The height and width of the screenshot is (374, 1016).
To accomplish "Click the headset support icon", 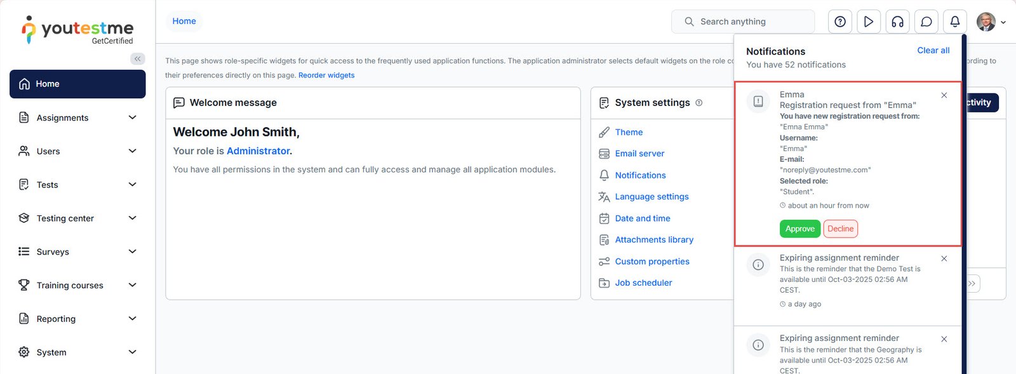I will coord(897,22).
